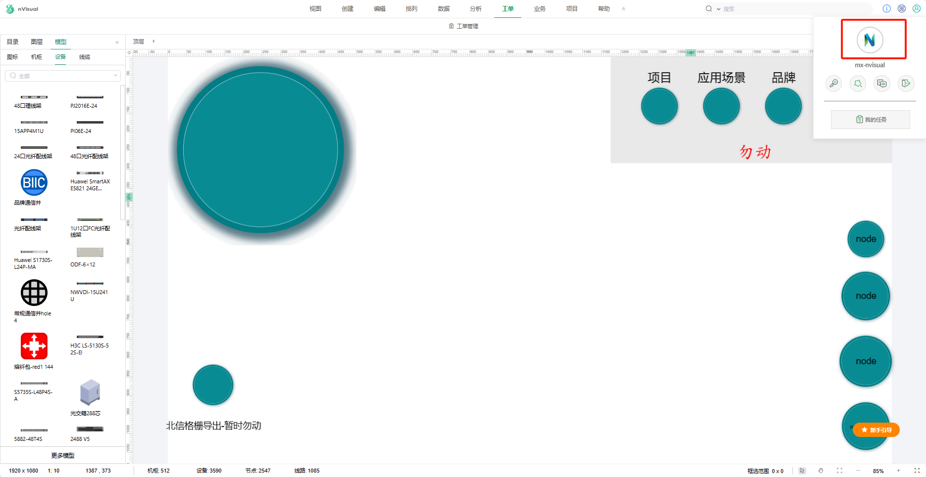Click the ruler origin crosshair icon
Image resolution: width=926 pixels, height=477 pixels.
click(129, 52)
